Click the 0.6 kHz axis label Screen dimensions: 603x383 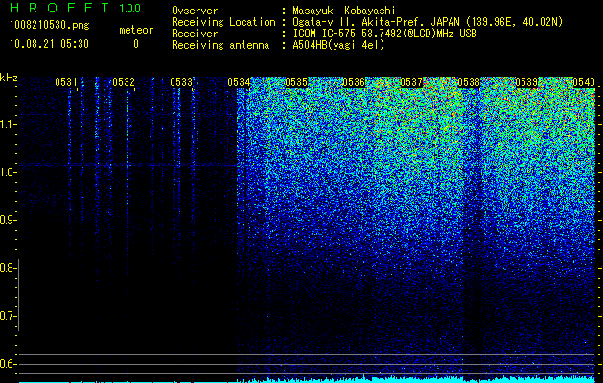(x=8, y=364)
